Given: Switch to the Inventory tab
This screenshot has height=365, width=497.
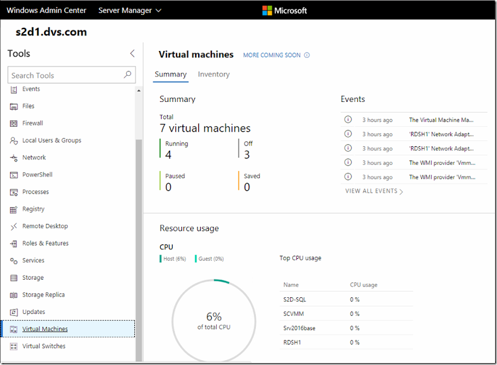Looking at the screenshot, I should pos(214,74).
